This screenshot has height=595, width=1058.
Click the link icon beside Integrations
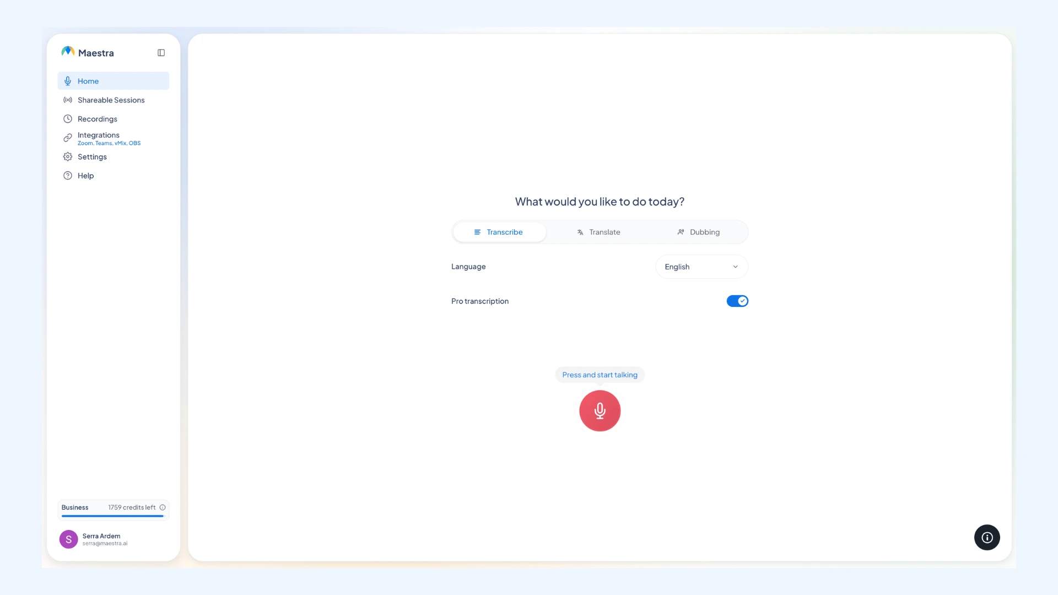(68, 138)
